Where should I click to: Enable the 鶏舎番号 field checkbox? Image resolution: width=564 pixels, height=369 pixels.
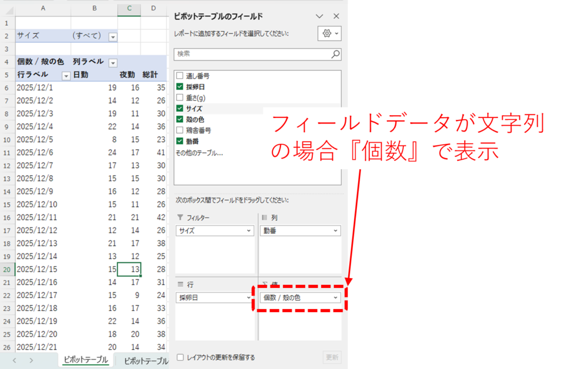pos(180,131)
